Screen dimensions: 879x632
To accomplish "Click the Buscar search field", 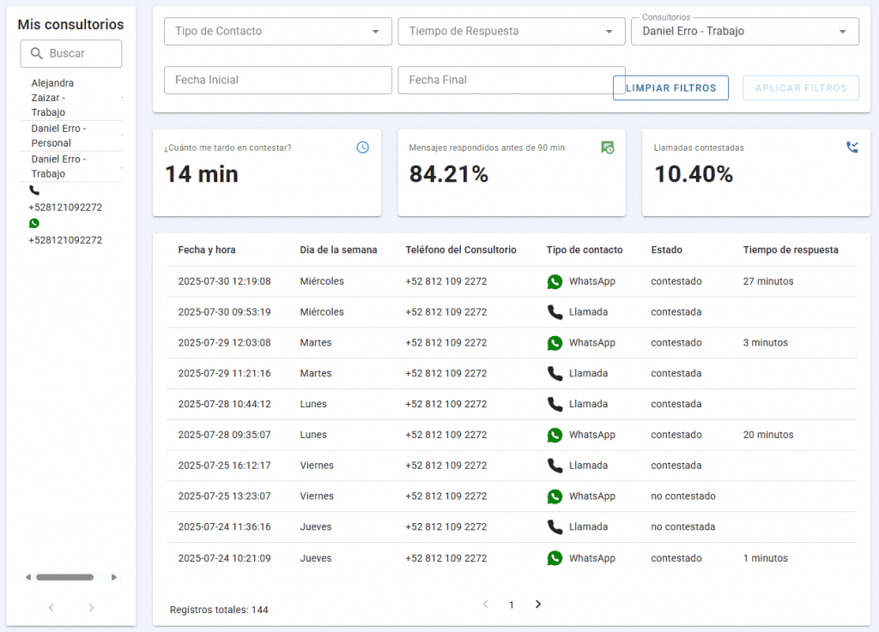I will click(x=77, y=53).
